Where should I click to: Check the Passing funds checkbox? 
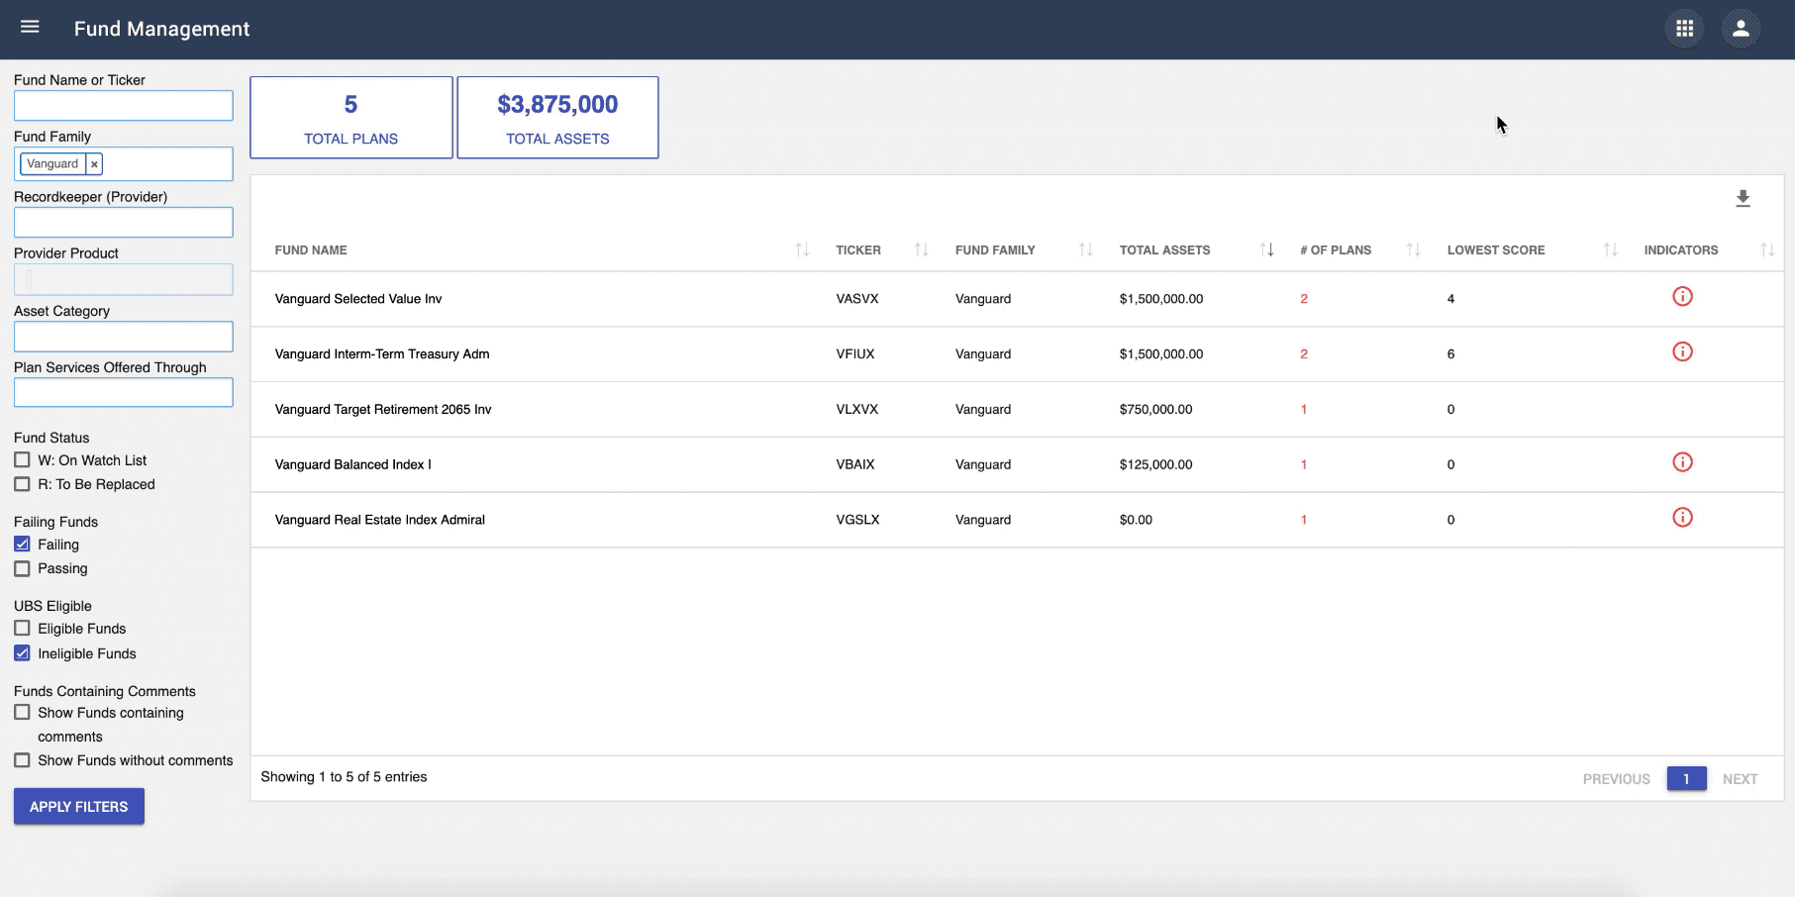[x=22, y=568]
